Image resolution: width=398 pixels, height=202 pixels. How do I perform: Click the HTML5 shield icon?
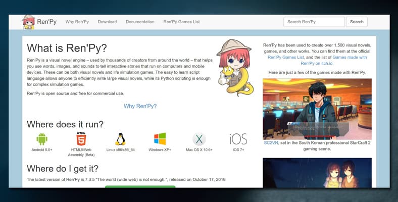click(x=81, y=139)
